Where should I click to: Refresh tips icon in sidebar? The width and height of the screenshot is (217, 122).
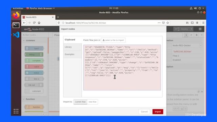[198, 91]
